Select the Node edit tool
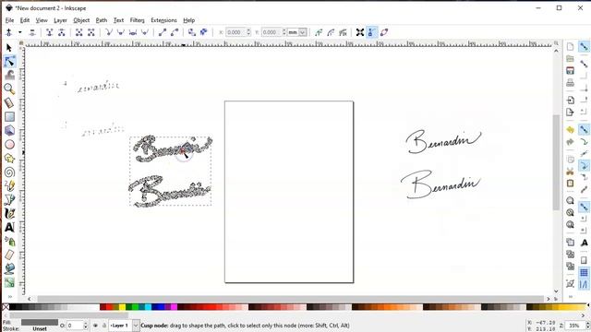The height and width of the screenshot is (332, 591). click(9, 62)
